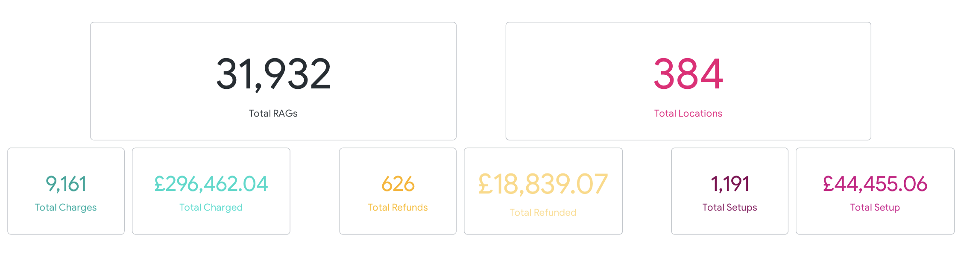Select the Total Charged label

coord(211,208)
